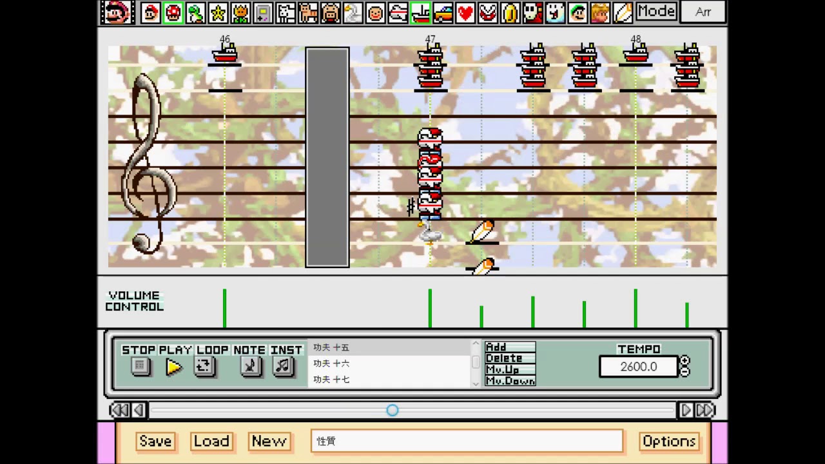Select the Yoshi instrument icon
Viewport: 825px width, 464px height.
195,12
